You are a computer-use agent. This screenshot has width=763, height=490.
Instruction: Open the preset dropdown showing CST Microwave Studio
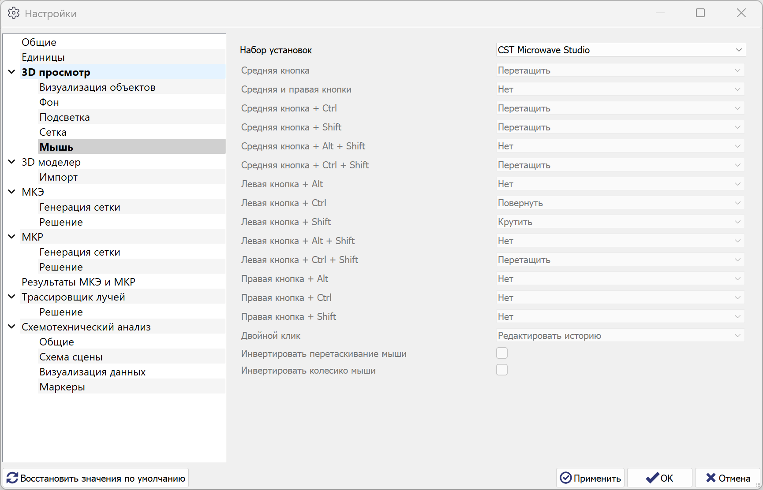click(x=620, y=50)
